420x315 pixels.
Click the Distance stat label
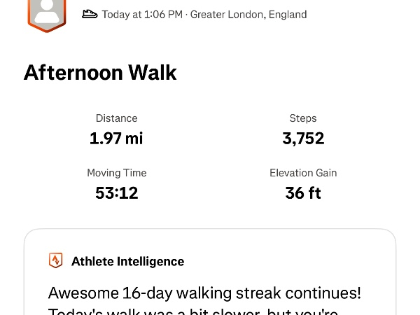pos(116,118)
